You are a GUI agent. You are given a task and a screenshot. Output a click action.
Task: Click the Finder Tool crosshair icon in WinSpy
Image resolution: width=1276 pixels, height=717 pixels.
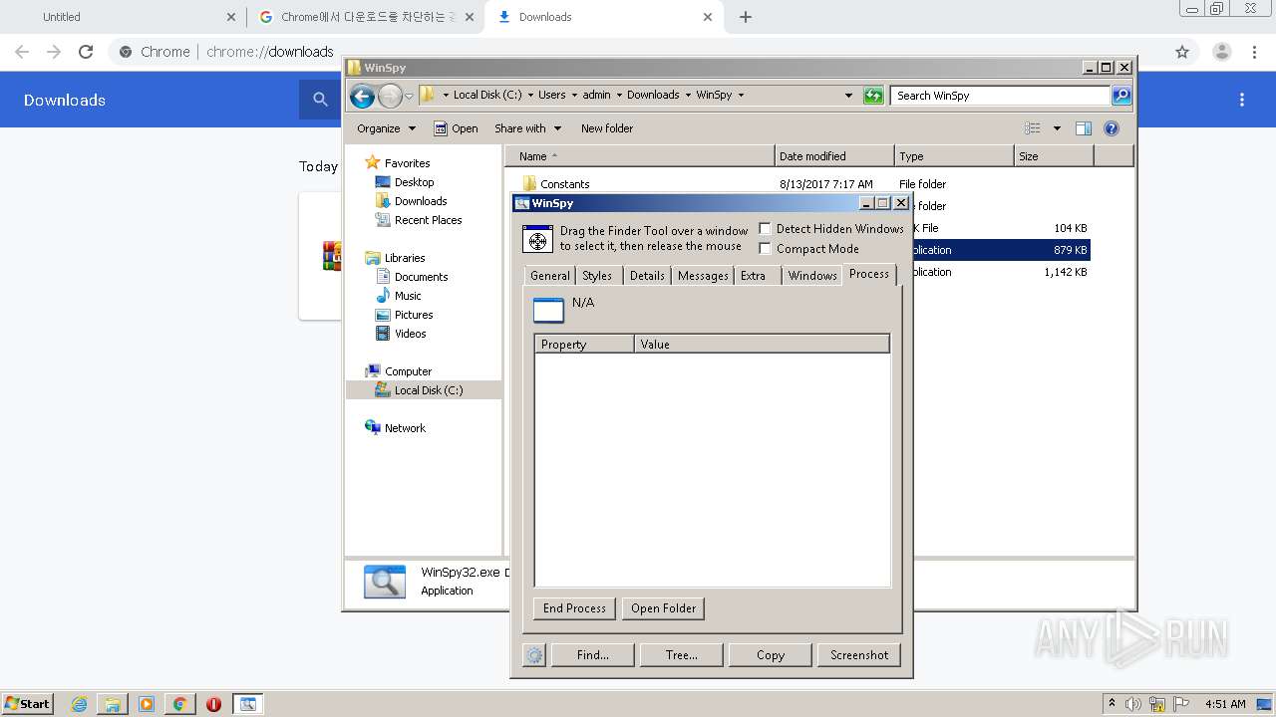[537, 239]
